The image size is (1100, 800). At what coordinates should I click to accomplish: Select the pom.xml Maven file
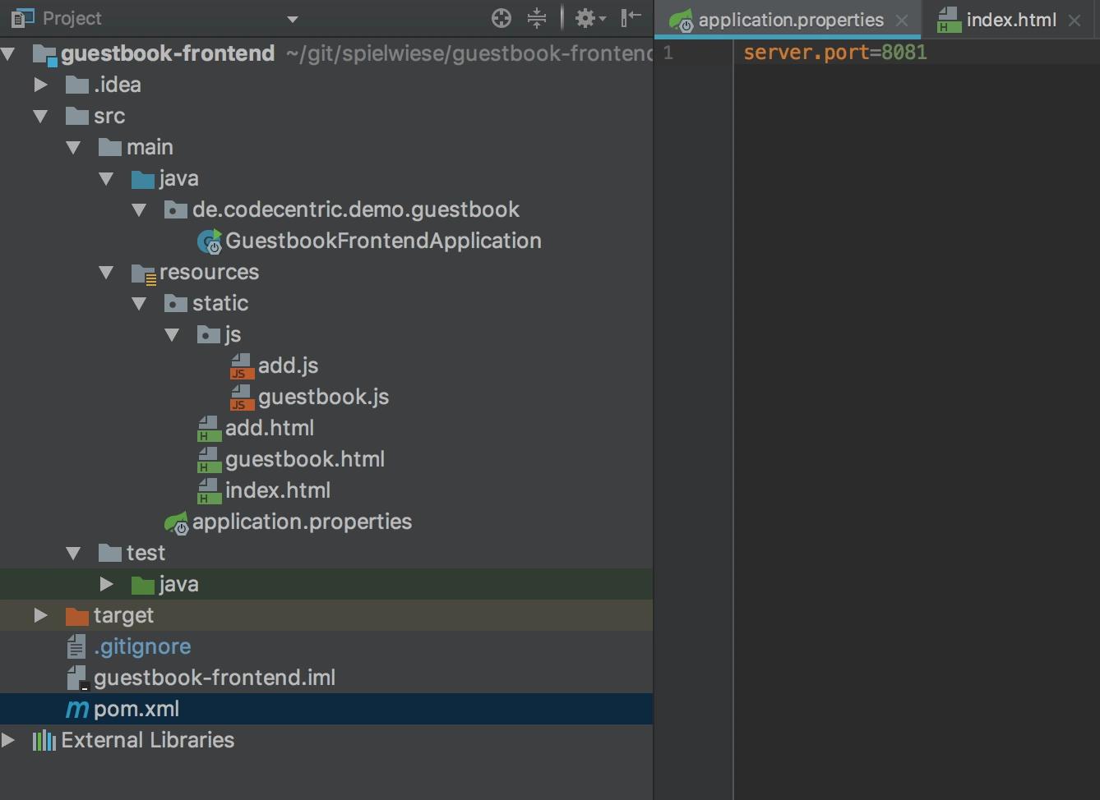pyautogui.click(x=136, y=709)
